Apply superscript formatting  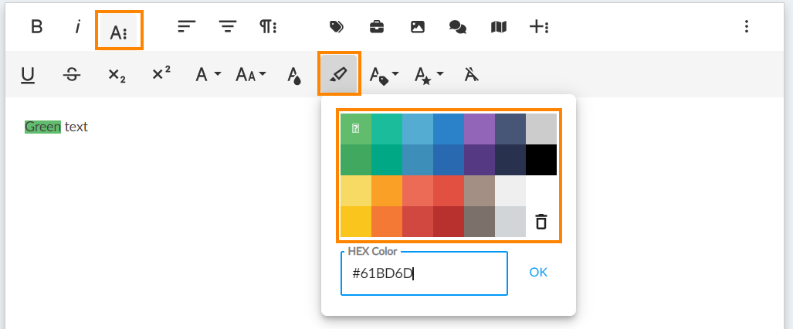[161, 74]
